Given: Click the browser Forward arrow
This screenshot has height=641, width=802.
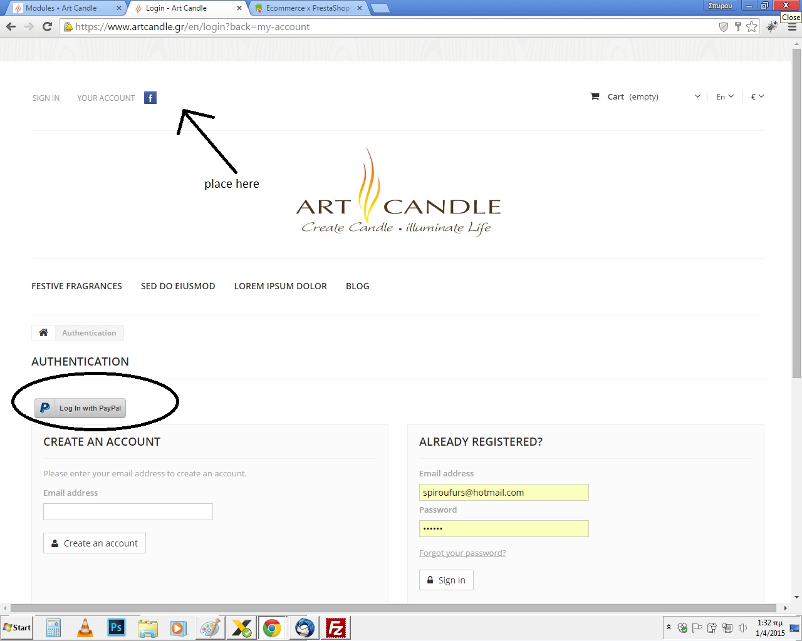Looking at the screenshot, I should (x=29, y=26).
